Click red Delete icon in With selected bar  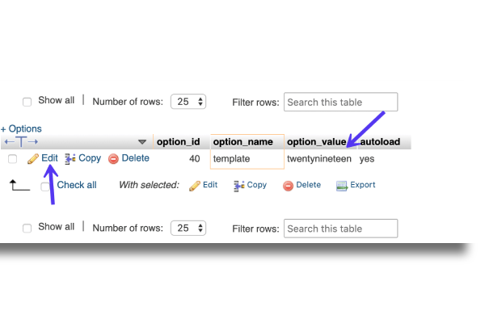288,186
